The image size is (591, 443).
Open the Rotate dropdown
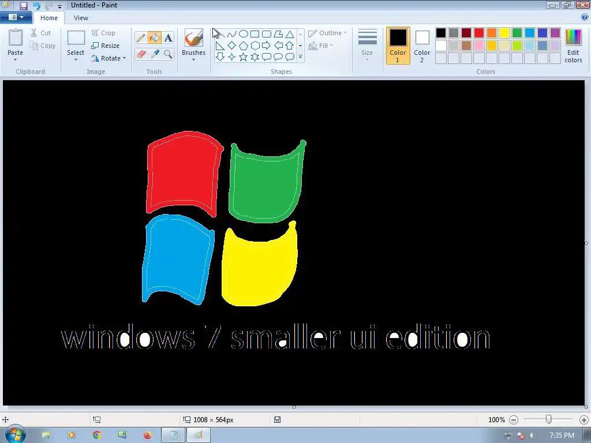click(109, 58)
